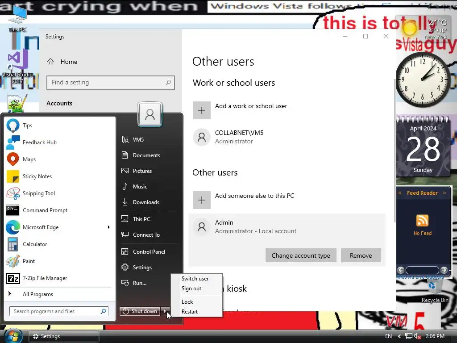Click the Start orb button

(x=12, y=336)
